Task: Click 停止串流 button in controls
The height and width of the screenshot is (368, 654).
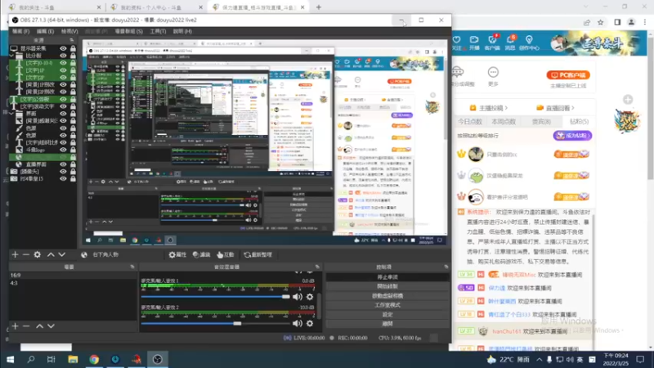Action: [387, 277]
